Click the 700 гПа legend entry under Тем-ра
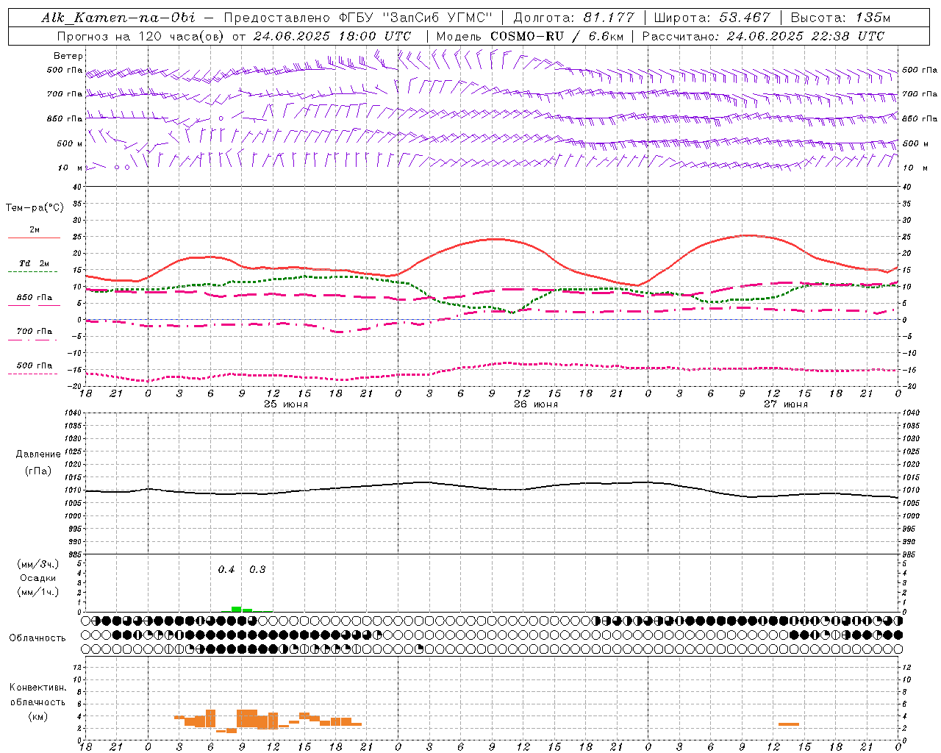941x753 pixels. point(34,334)
